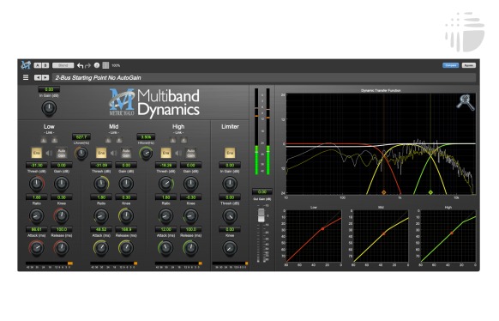Click the green high crossover marker on graph
This screenshot has width=499, height=321.
point(430,192)
